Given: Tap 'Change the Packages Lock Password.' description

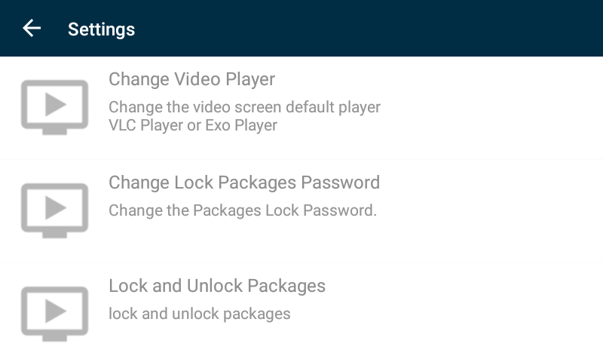Looking at the screenshot, I should (242, 210).
